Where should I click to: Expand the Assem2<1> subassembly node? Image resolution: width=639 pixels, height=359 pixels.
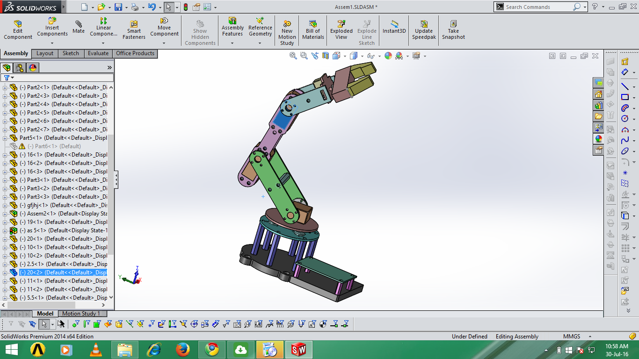5,214
